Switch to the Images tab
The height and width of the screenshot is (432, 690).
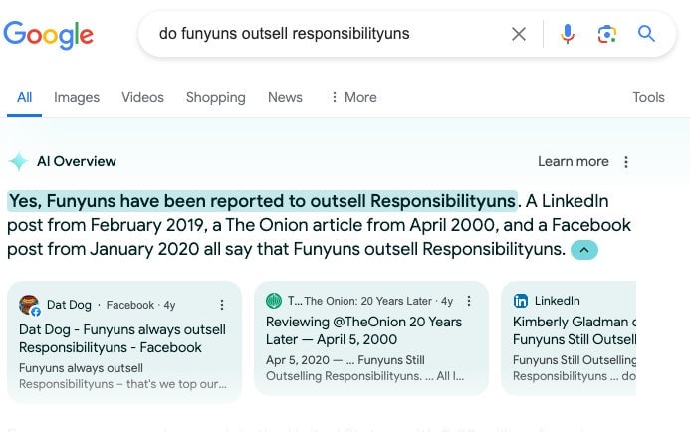[77, 97]
